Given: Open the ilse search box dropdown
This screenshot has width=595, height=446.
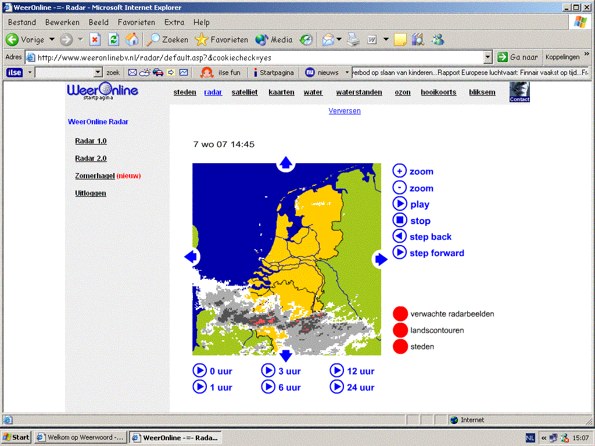Looking at the screenshot, I should [98, 72].
